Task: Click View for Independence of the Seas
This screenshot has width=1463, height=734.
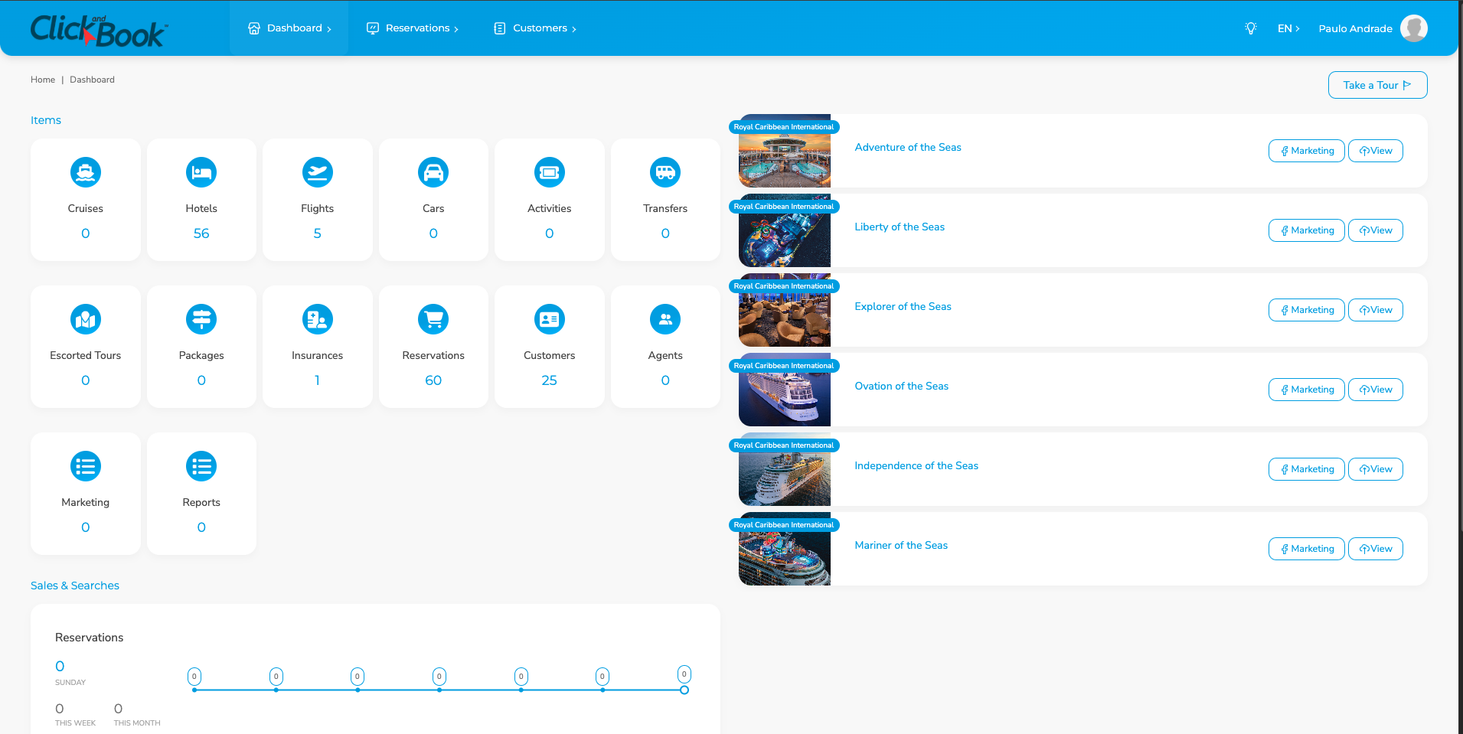Action: click(x=1375, y=469)
